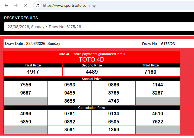Select special prize number 0593
Viewport: 194px width, 138px height.
(70, 85)
